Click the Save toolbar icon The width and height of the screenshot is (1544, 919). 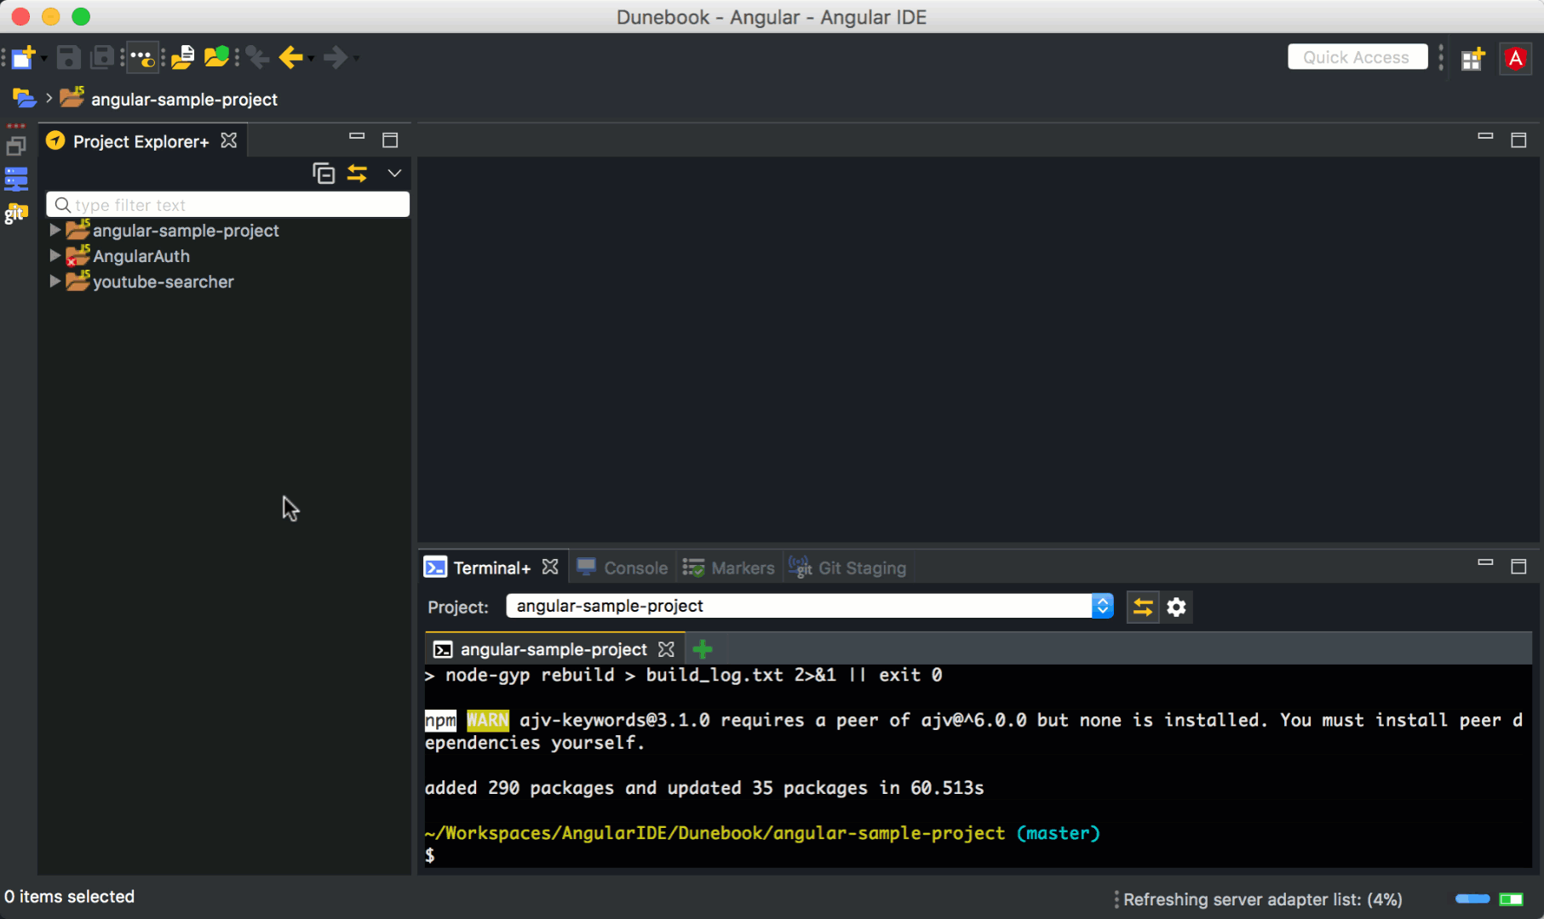point(68,57)
